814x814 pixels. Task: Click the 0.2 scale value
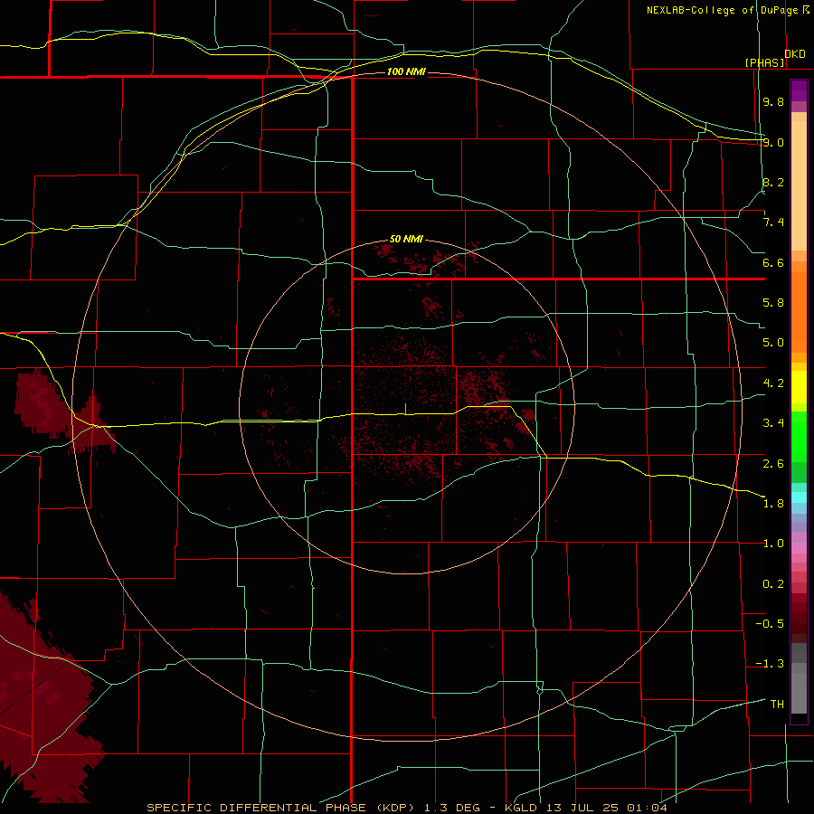pos(773,583)
